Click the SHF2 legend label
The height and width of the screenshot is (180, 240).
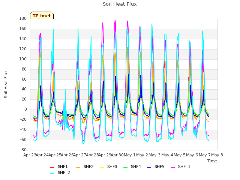(x=88, y=166)
